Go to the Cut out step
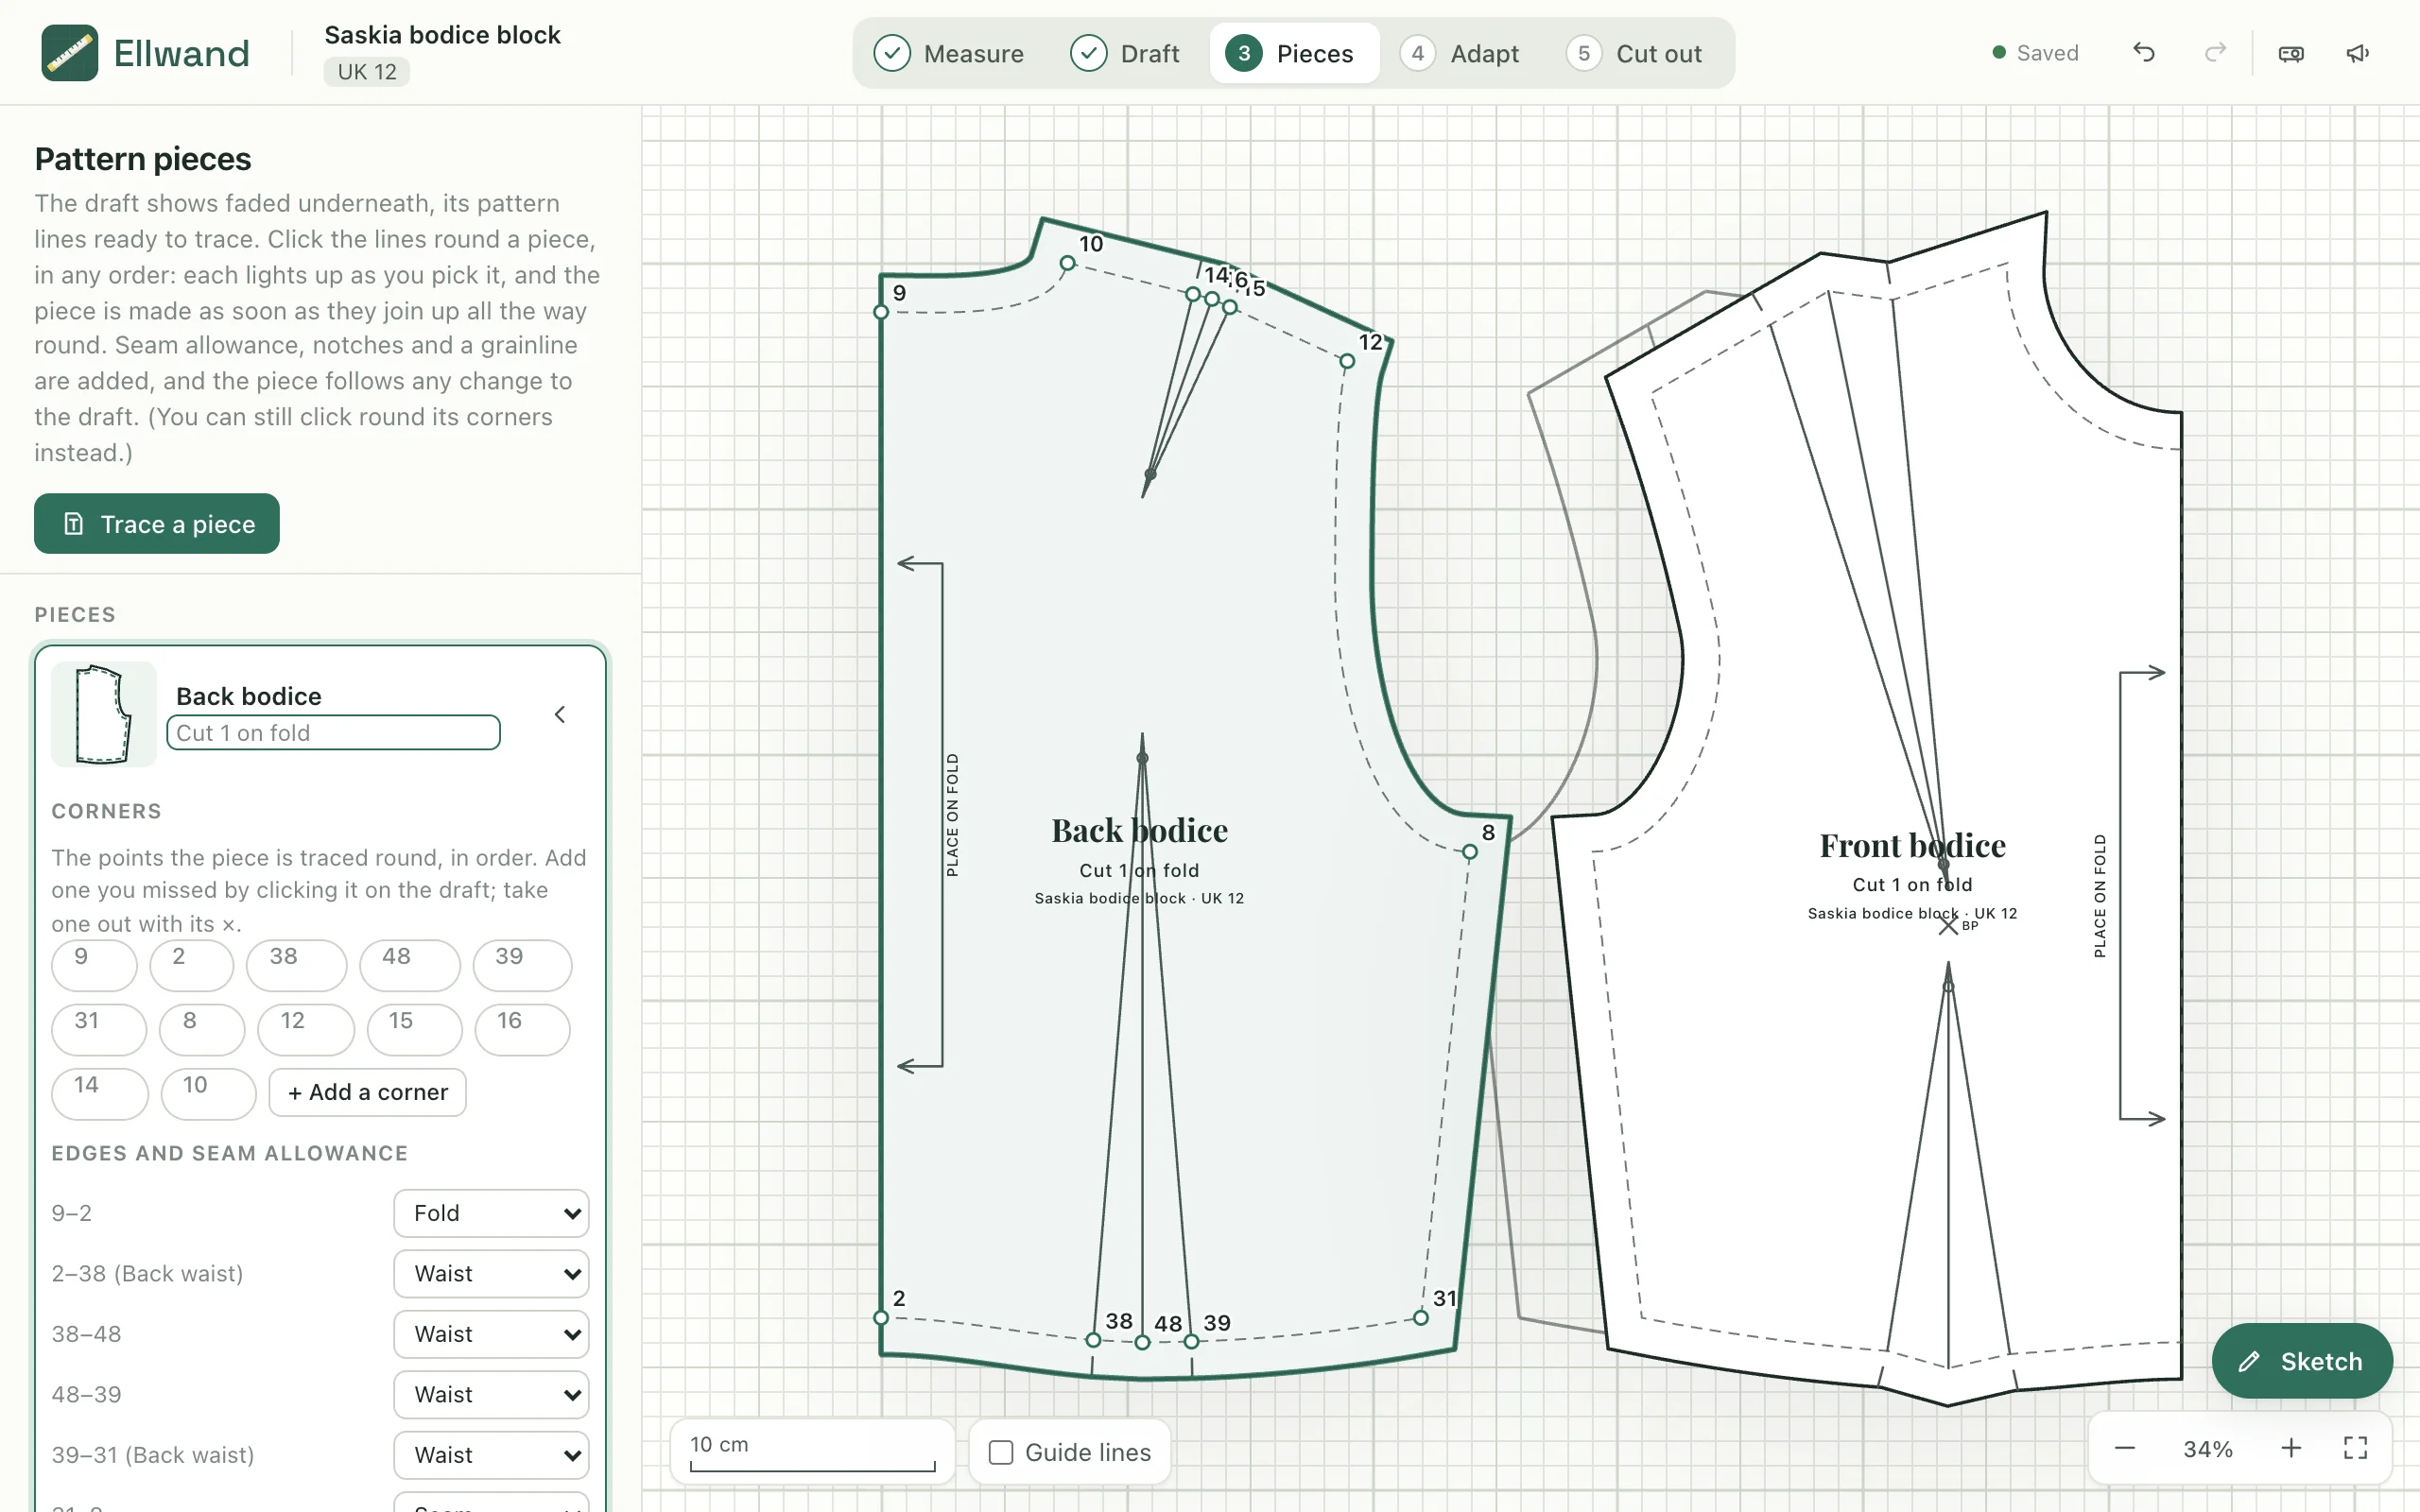The width and height of the screenshot is (2420, 1512). 1635,53
